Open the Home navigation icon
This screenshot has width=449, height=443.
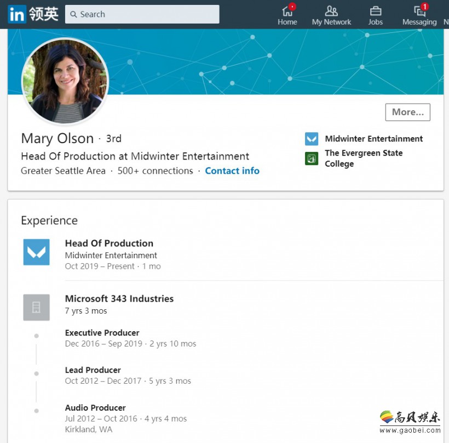point(287,11)
